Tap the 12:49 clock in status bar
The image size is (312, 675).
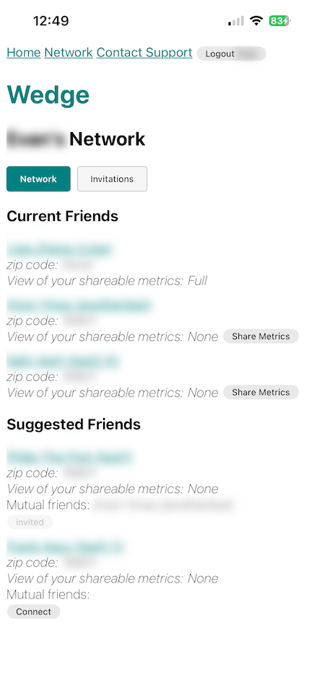point(51,21)
